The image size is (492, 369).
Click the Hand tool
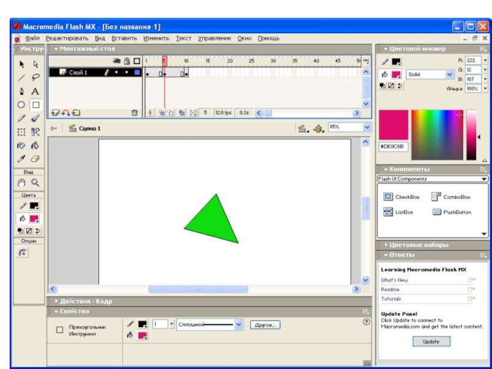pos(22,182)
